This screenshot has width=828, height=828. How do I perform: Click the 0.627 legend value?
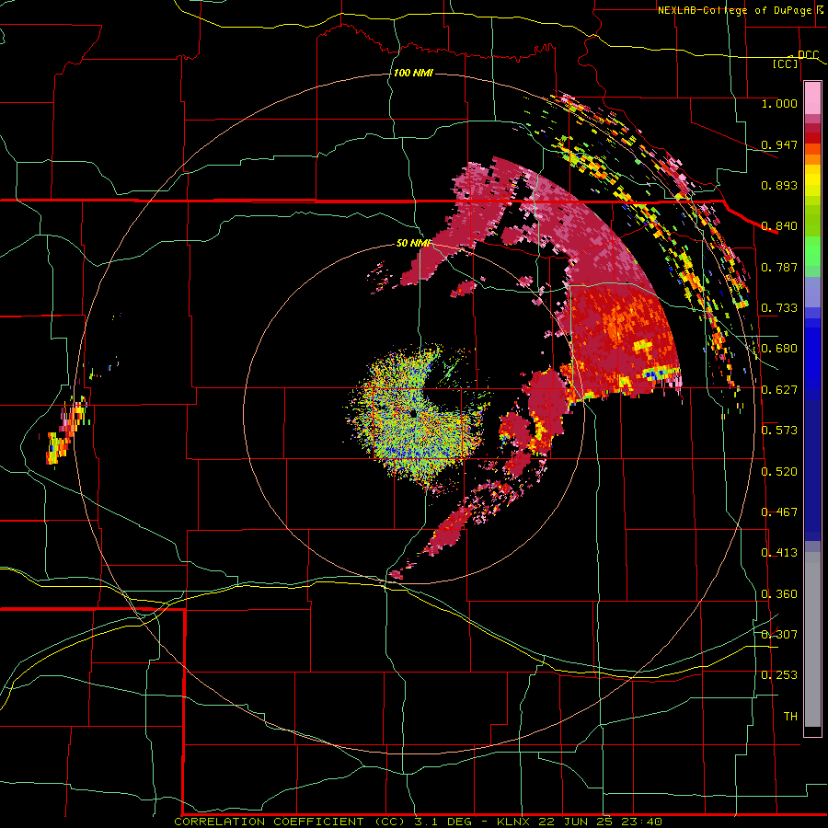(779, 390)
